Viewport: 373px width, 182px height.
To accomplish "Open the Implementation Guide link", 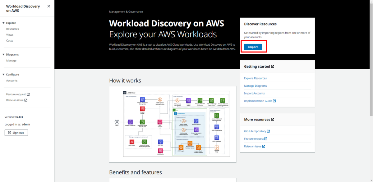I will click(260, 101).
